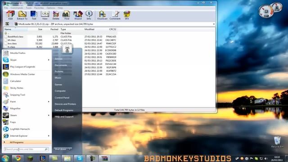288x162 pixels.
Task: Click the SFX toolbar icon
Action: [127, 15]
